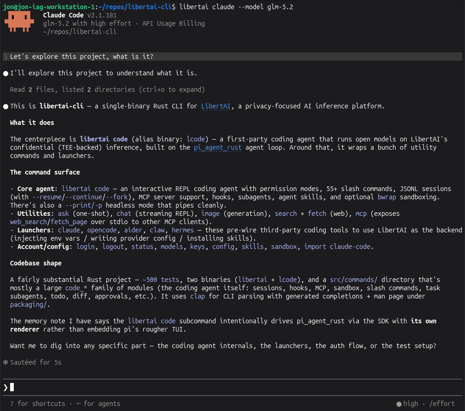Click the 'logout' account command

(113, 247)
